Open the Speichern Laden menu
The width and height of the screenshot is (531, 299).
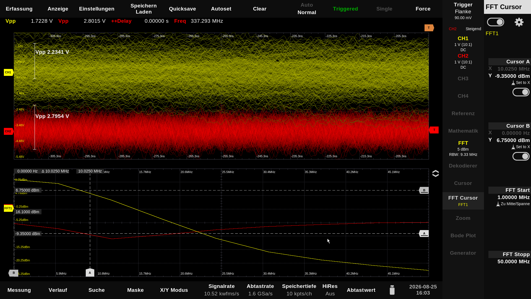[x=144, y=9]
